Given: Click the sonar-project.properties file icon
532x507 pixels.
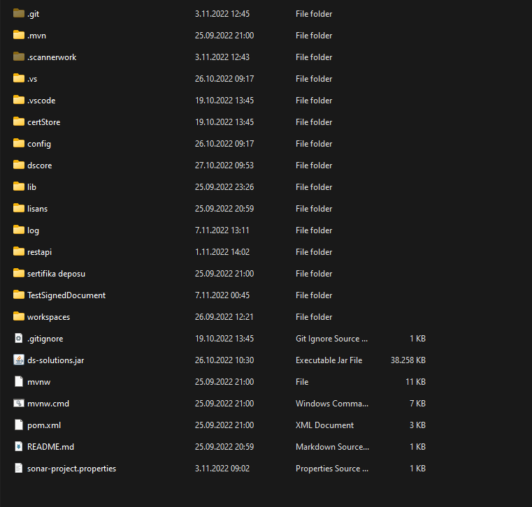Looking at the screenshot, I should pyautogui.click(x=19, y=469).
